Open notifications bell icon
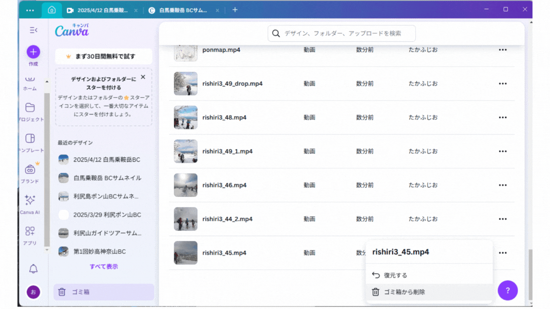This screenshot has width=550, height=309. coord(33,269)
